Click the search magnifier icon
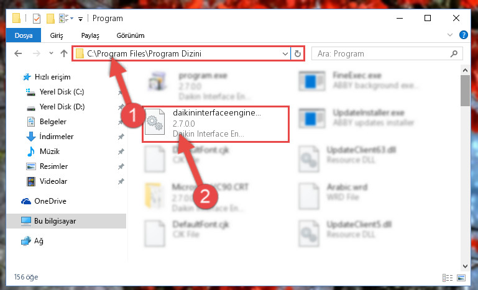This screenshot has width=478, height=290. coord(454,54)
